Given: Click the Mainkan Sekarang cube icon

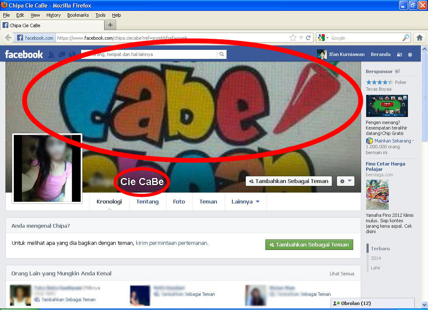Looking at the screenshot, I should point(369,141).
